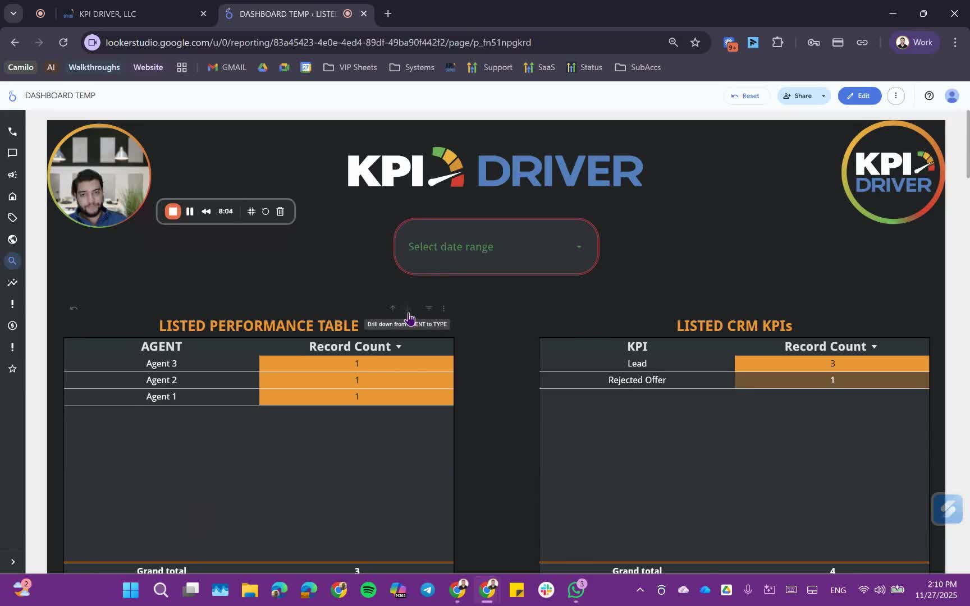
Task: Open the report more options menu
Action: pyautogui.click(x=896, y=95)
